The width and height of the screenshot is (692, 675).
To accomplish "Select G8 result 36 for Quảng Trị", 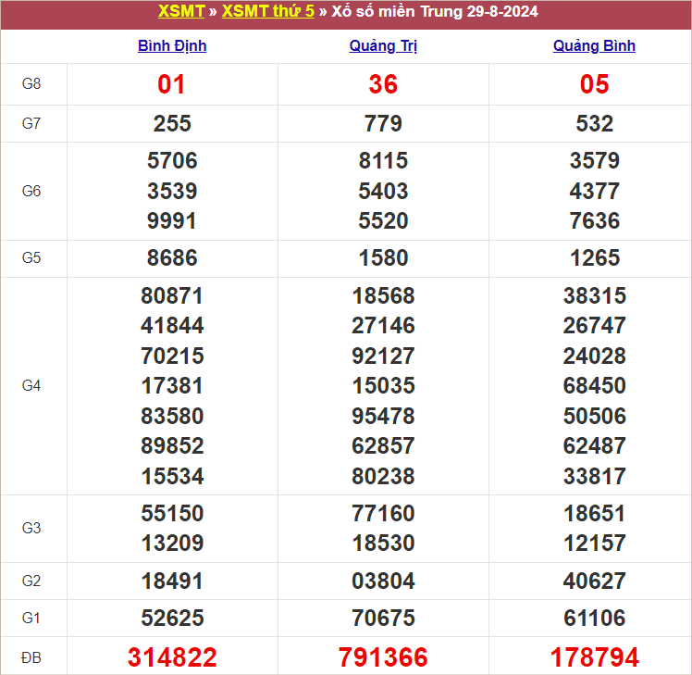I will (383, 84).
